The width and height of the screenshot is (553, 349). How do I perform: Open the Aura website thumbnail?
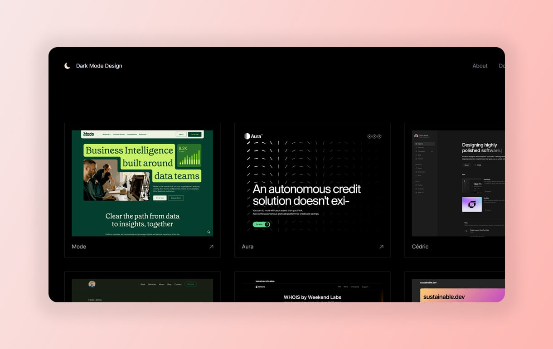pyautogui.click(x=312, y=183)
